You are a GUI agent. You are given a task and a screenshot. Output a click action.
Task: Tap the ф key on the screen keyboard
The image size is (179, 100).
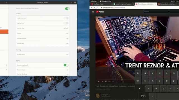[138, 81]
